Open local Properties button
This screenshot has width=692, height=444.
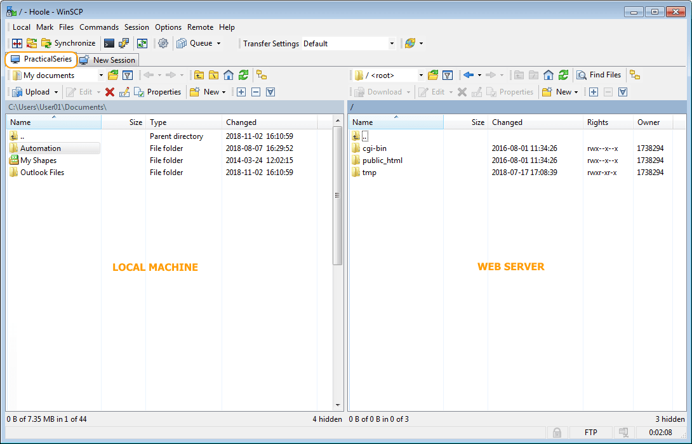pyautogui.click(x=157, y=92)
